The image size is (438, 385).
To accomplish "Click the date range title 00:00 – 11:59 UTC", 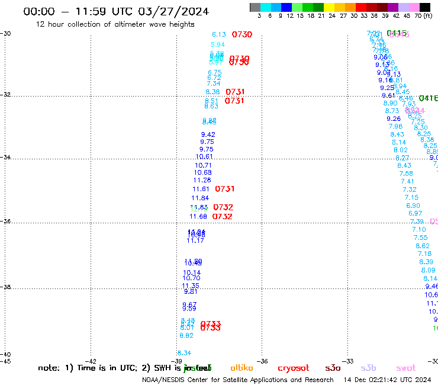I will 116,12.
